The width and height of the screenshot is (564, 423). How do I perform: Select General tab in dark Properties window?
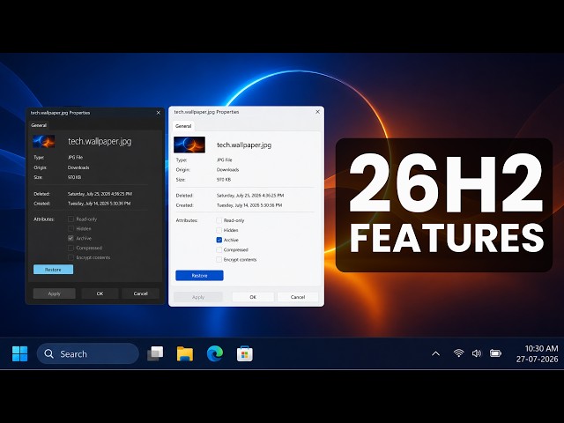coord(39,125)
